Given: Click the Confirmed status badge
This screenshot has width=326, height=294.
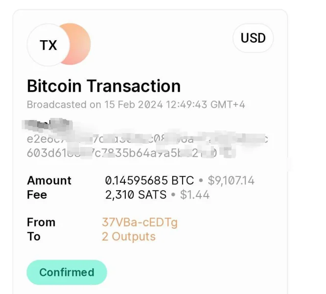Looking at the screenshot, I should coord(67,272).
